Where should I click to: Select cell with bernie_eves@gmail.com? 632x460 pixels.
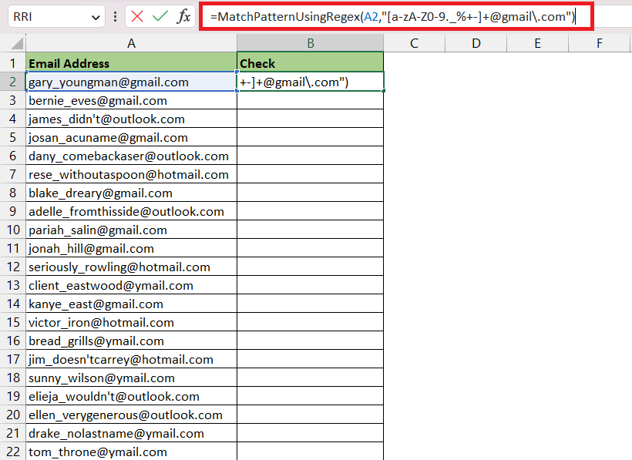tap(131, 100)
